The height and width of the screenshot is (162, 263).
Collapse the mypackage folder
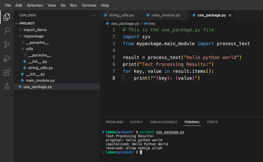point(33,36)
